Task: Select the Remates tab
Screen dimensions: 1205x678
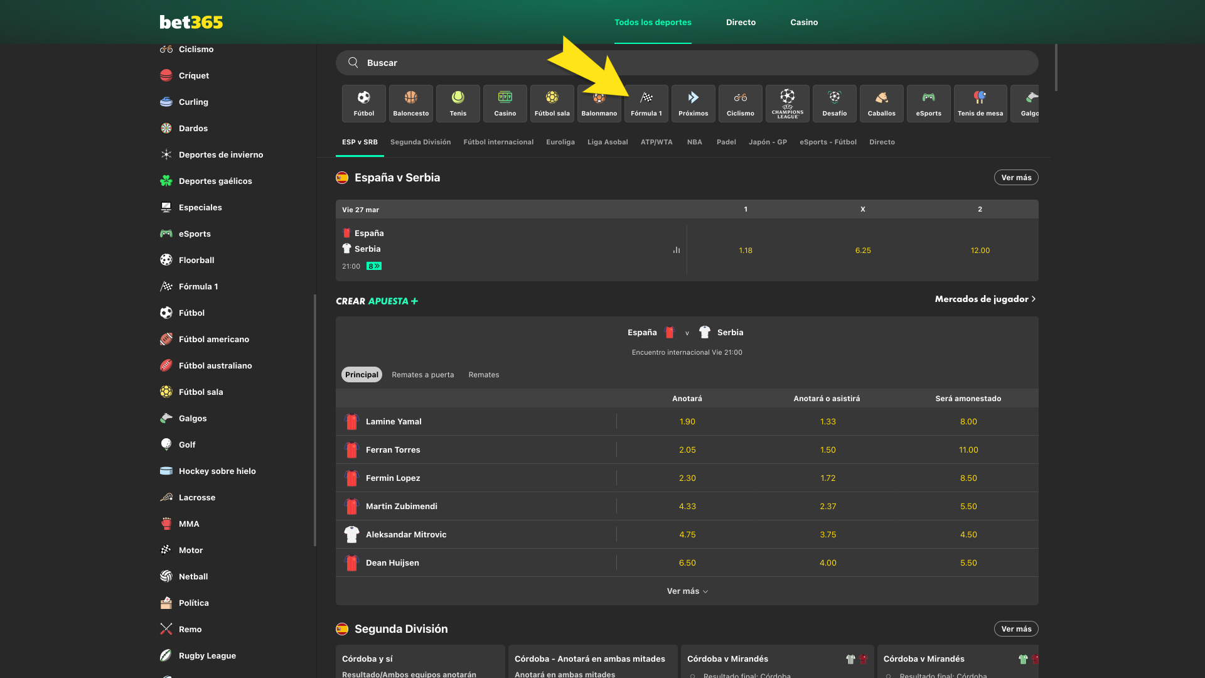Action: pos(484,375)
